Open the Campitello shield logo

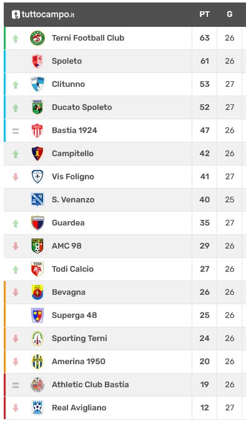pyautogui.click(x=37, y=154)
